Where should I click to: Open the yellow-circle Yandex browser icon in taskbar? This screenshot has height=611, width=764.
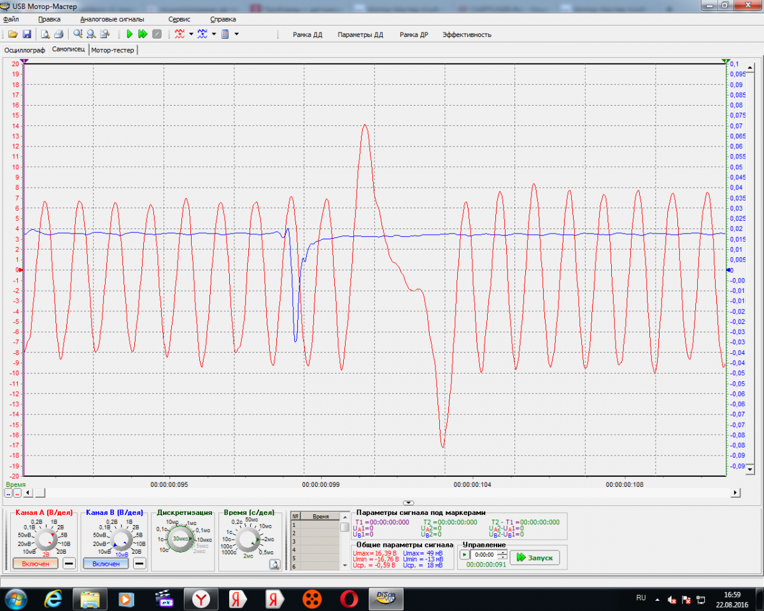pyautogui.click(x=201, y=598)
